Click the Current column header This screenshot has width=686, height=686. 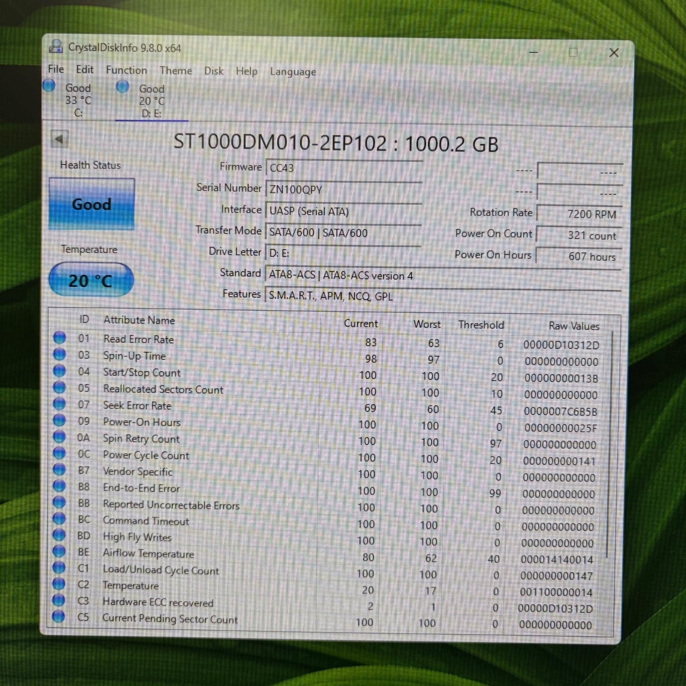(x=361, y=323)
